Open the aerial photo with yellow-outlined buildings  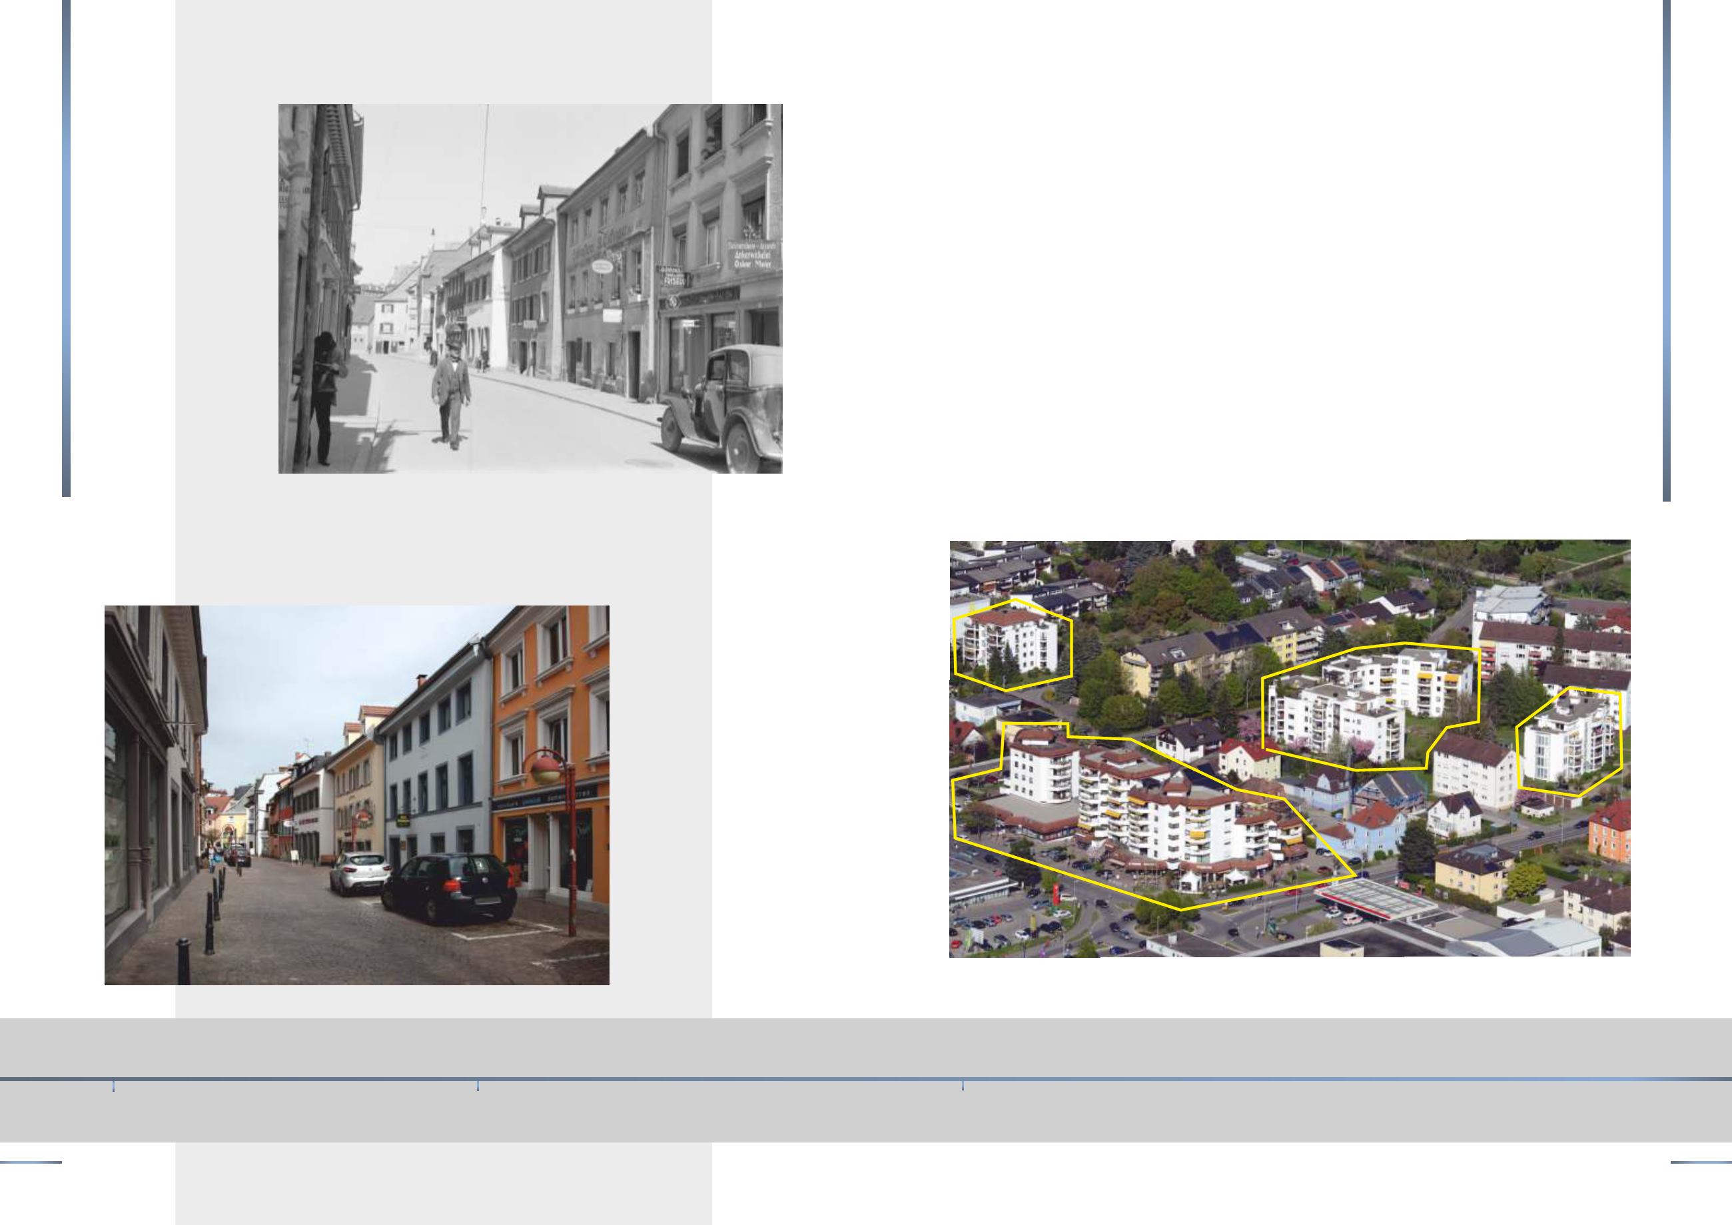pyautogui.click(x=1290, y=748)
